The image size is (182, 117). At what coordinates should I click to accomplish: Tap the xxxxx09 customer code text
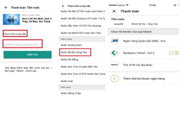point(118,24)
